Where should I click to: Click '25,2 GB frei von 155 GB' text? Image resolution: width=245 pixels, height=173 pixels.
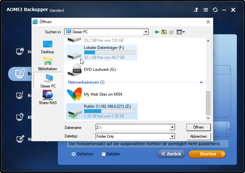point(104,40)
